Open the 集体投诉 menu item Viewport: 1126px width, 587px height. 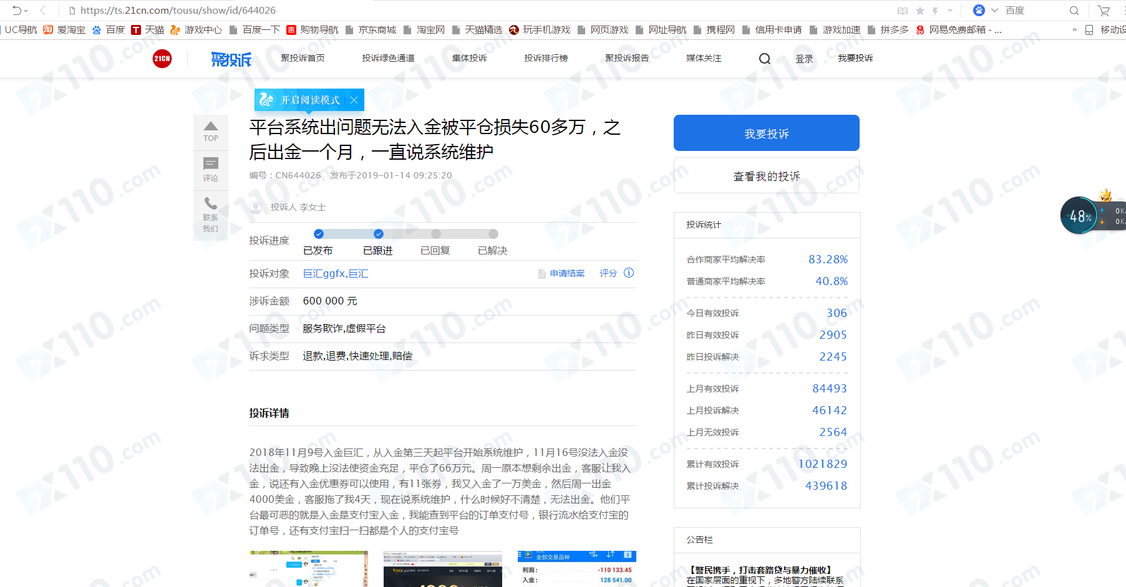(469, 58)
